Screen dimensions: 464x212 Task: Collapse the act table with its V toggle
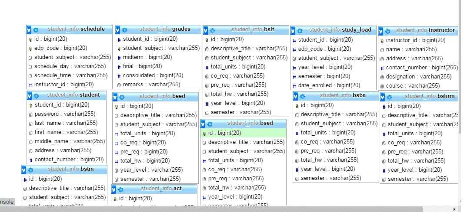(114, 189)
